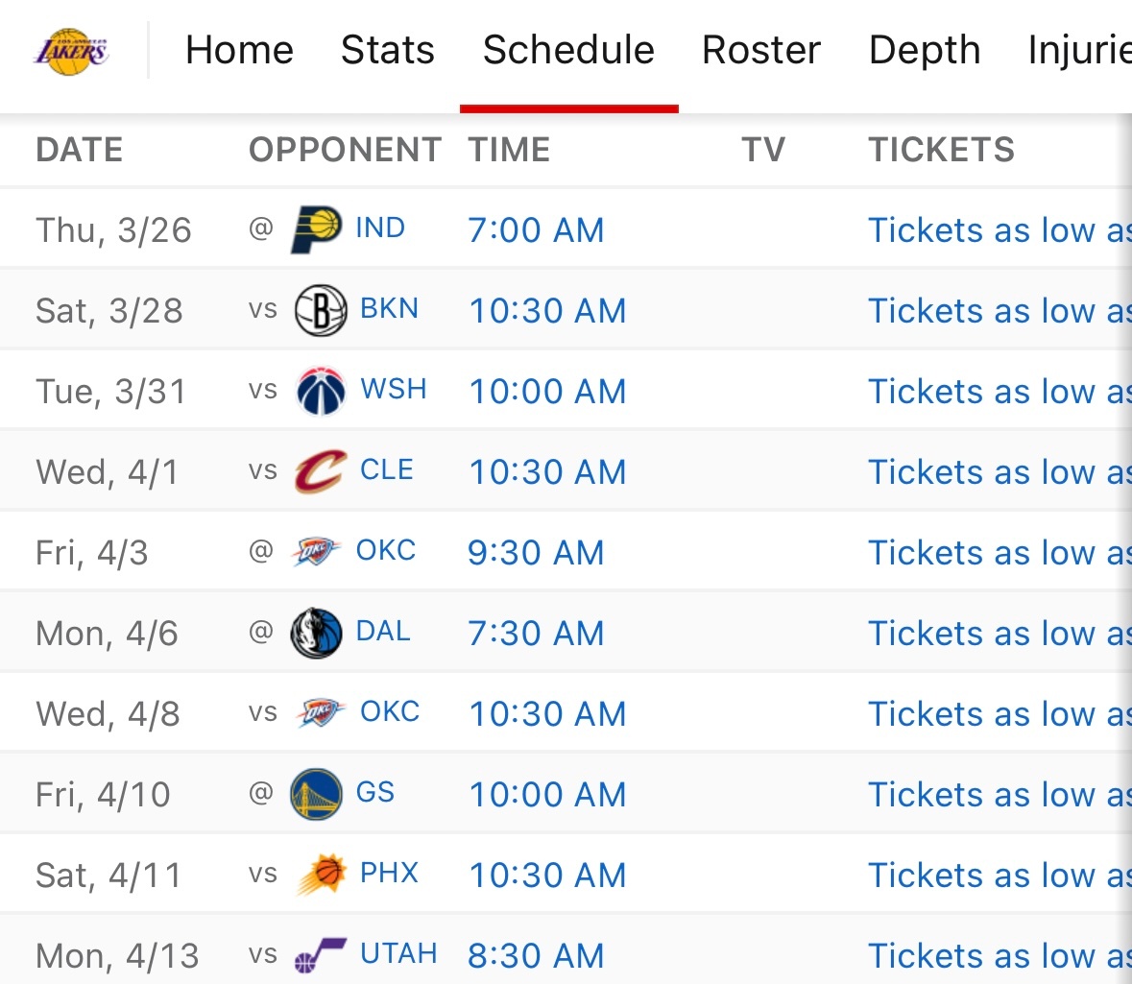Switch to the Stats tab
This screenshot has width=1132, height=984.
tap(387, 50)
